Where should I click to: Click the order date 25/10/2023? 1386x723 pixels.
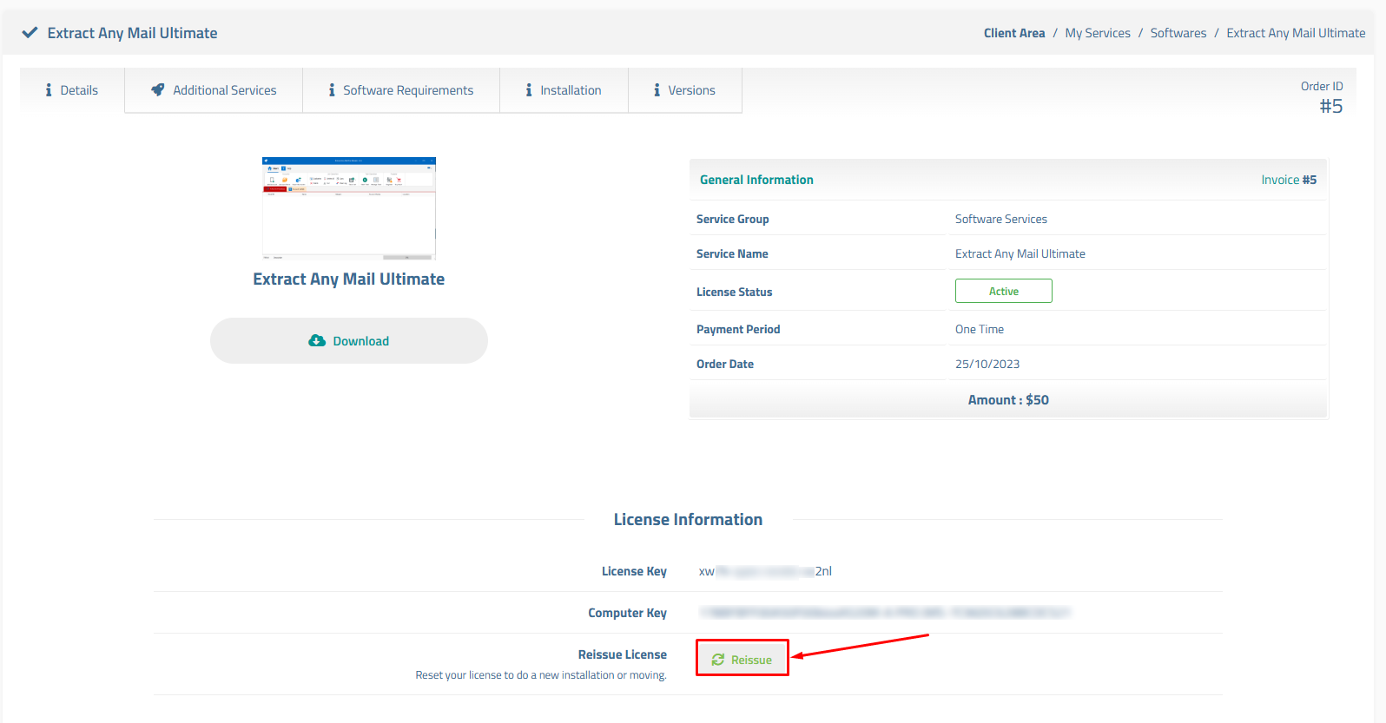[x=987, y=364]
